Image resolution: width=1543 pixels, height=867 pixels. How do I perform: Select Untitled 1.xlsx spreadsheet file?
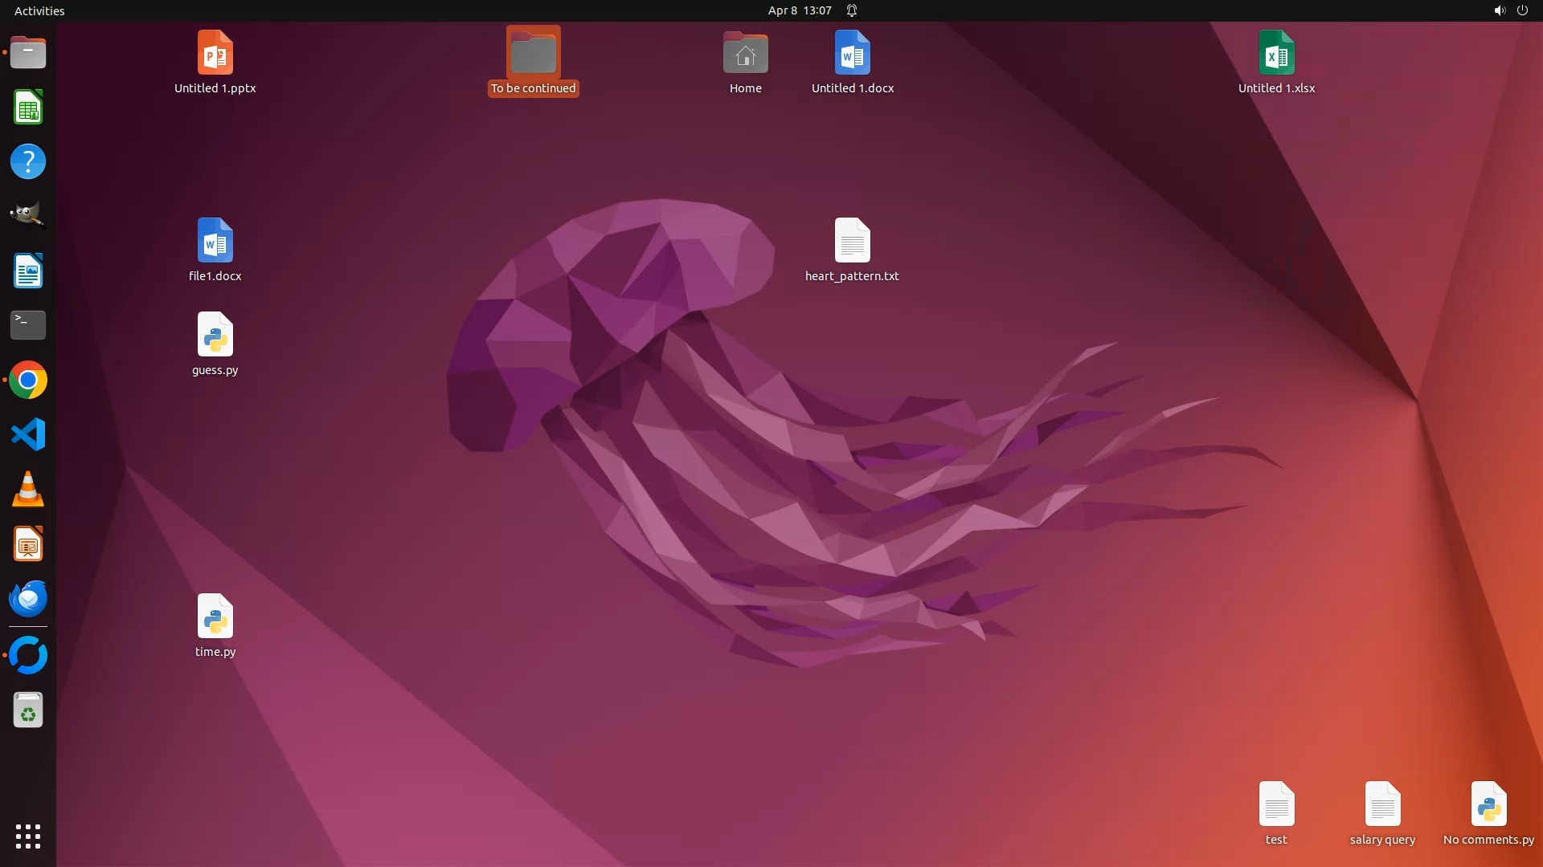(x=1276, y=53)
